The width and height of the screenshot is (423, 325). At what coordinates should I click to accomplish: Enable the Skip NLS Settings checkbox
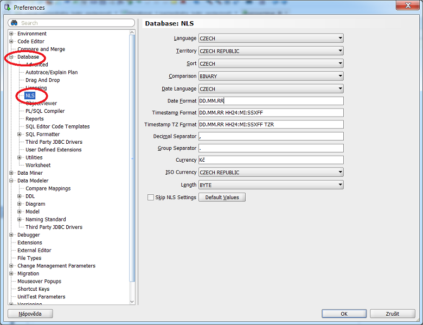click(151, 197)
